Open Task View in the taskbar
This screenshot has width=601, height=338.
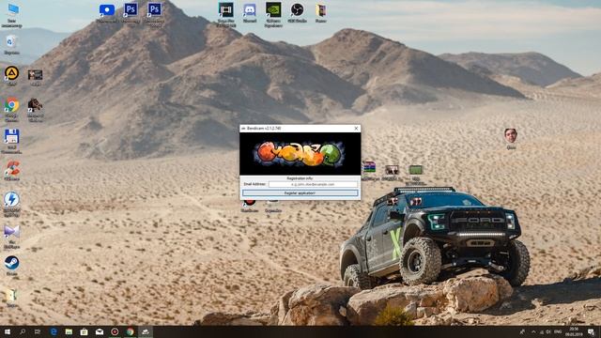click(x=38, y=331)
